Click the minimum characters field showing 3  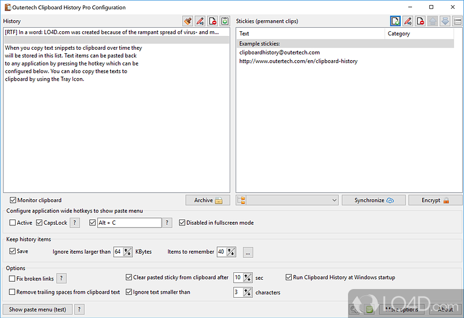(238, 293)
